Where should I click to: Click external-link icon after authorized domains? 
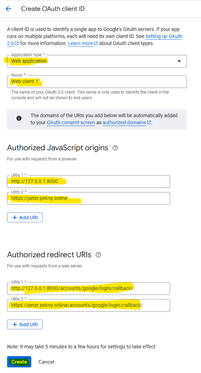[x=149, y=122]
